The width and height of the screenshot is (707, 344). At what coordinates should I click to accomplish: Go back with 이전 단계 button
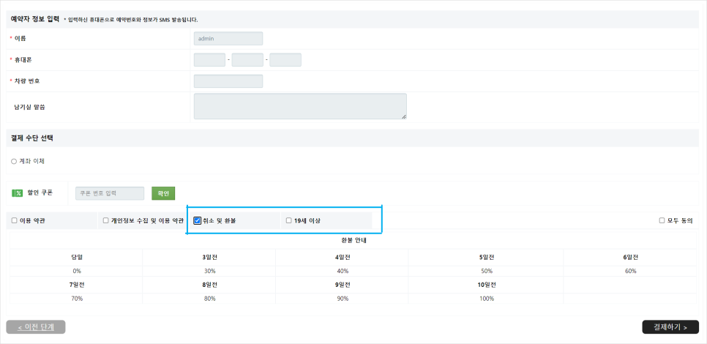pyautogui.click(x=36, y=327)
